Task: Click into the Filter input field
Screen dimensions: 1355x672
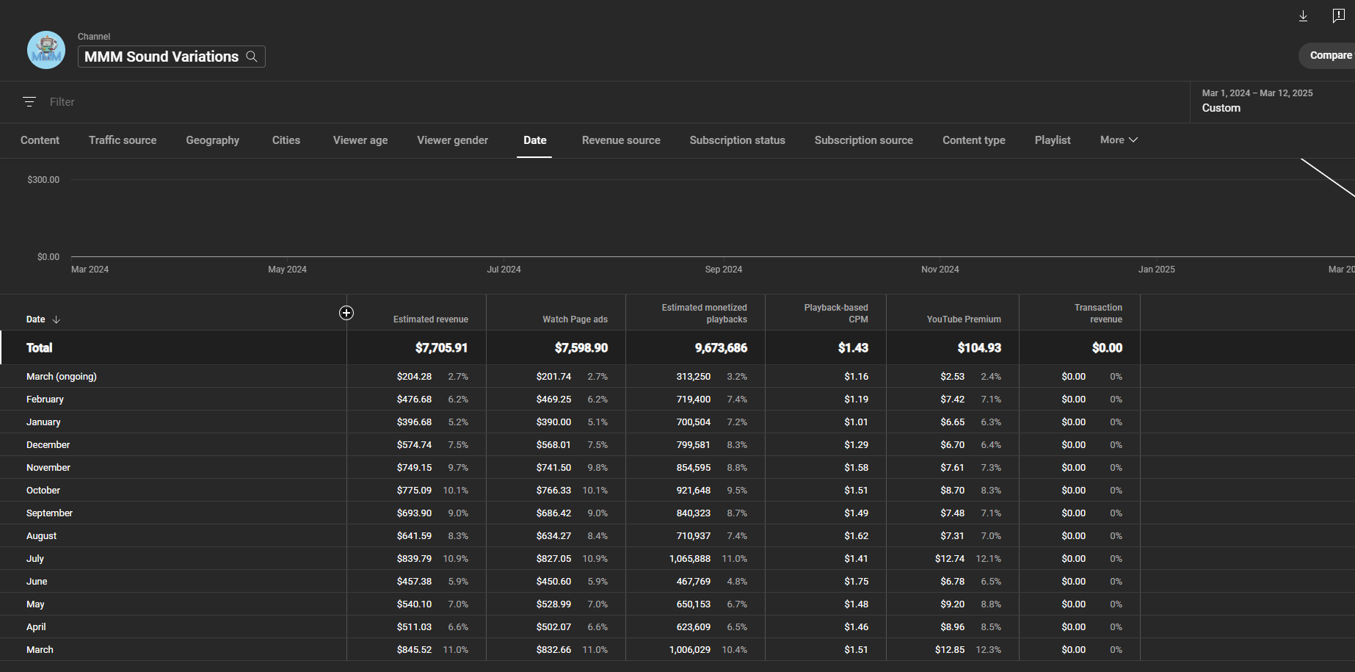Action: [62, 102]
